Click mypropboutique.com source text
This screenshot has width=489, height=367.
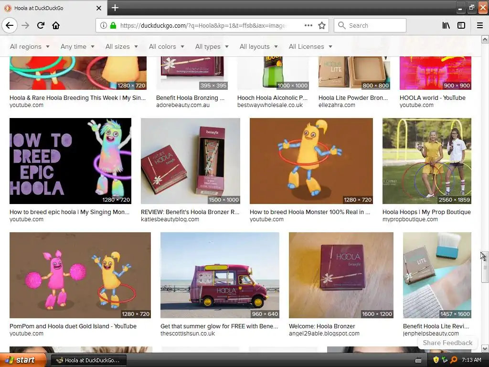(x=410, y=219)
